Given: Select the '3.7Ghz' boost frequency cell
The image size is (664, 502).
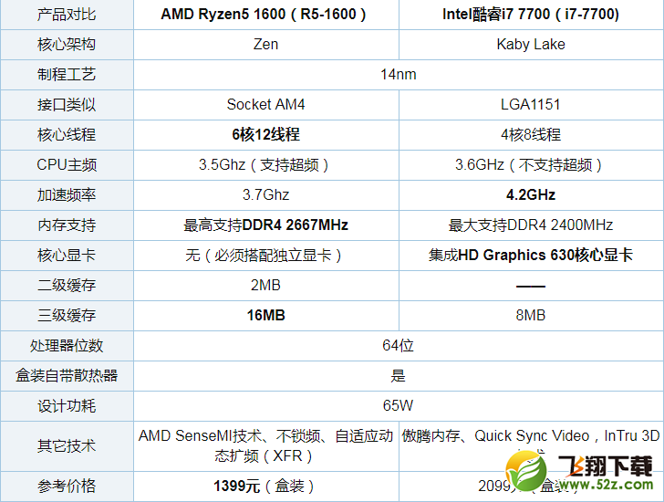Looking at the screenshot, I should [x=266, y=195].
